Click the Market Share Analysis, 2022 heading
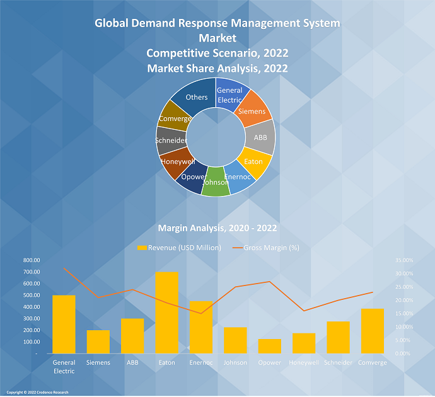The height and width of the screenshot is (397, 435). pos(217,67)
